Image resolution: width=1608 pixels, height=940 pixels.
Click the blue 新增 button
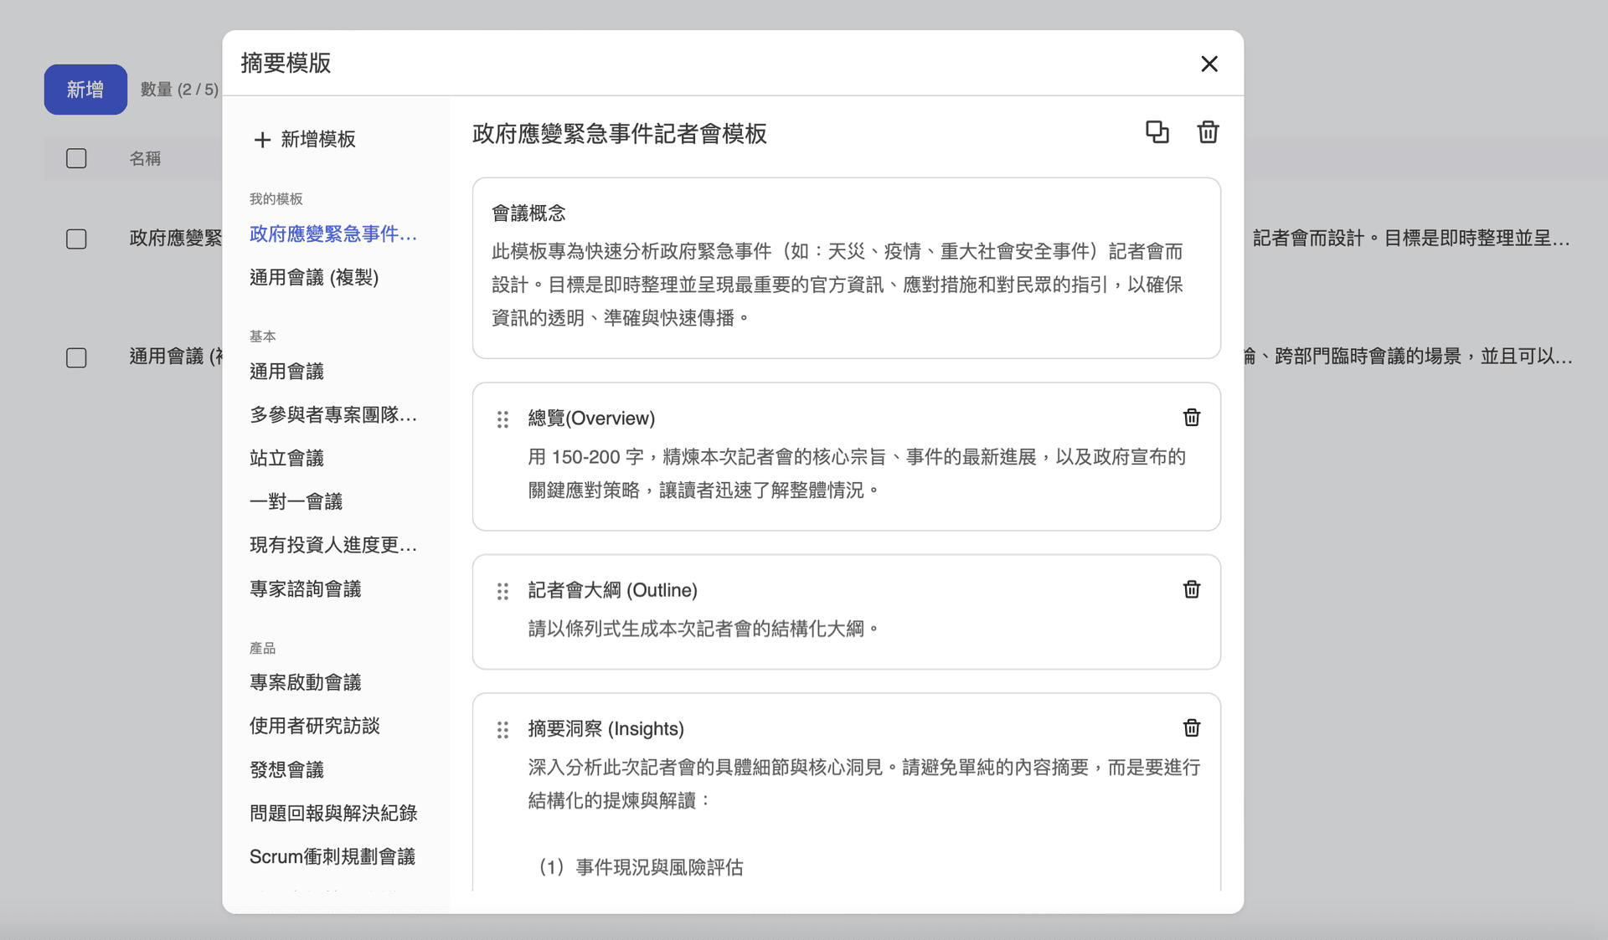pos(85,90)
